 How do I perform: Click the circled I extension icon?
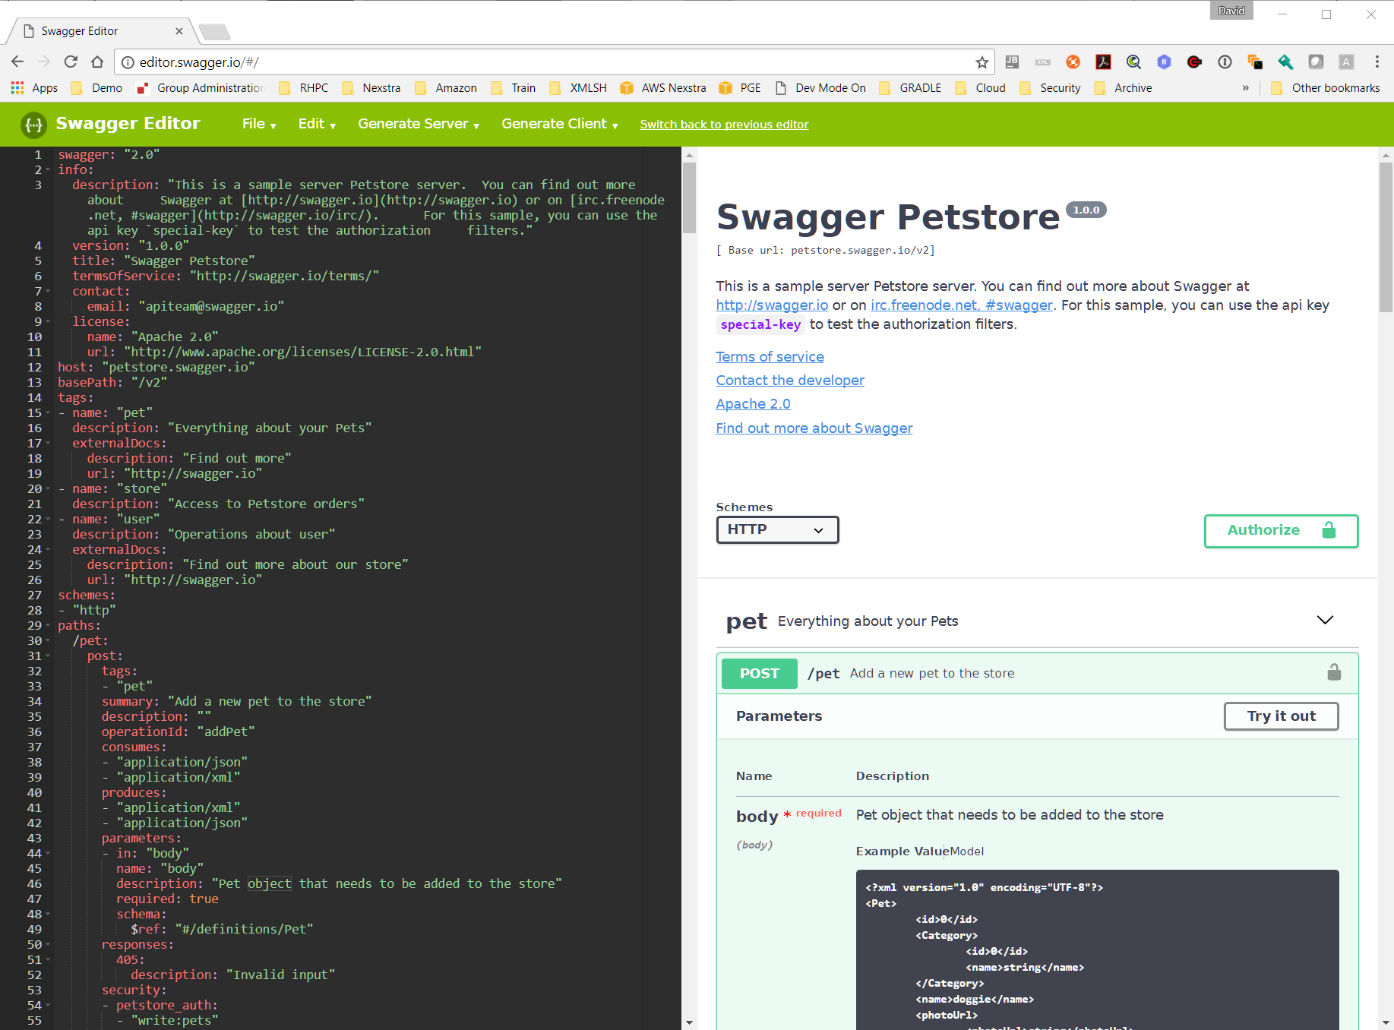[1225, 62]
